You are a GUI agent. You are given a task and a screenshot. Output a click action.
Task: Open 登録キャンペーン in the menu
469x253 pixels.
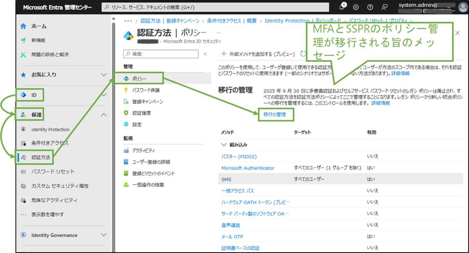(147, 102)
